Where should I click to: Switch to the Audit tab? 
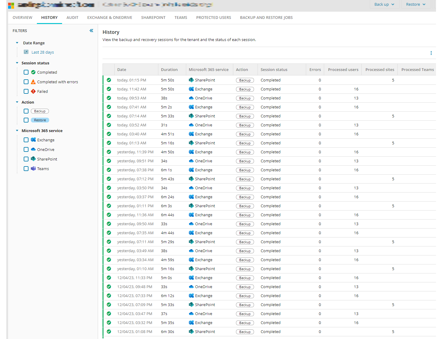(x=72, y=18)
